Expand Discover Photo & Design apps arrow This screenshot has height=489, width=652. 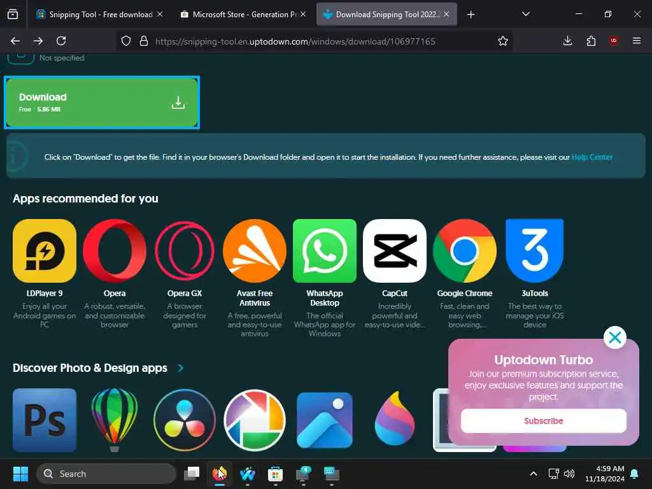click(180, 368)
